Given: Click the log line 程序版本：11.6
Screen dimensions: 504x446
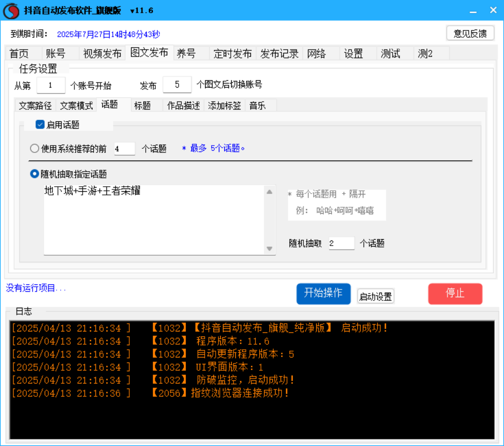Looking at the screenshot, I should coord(140,341).
